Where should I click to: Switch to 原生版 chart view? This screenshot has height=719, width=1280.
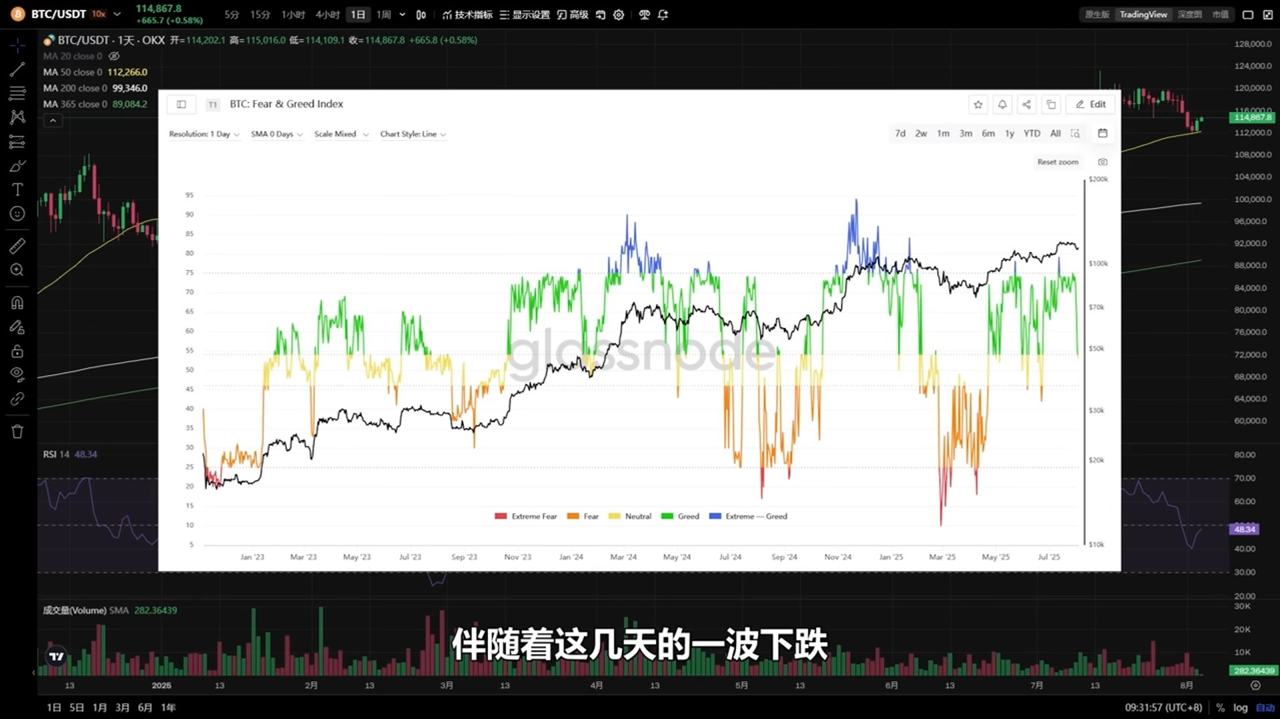click(1097, 15)
